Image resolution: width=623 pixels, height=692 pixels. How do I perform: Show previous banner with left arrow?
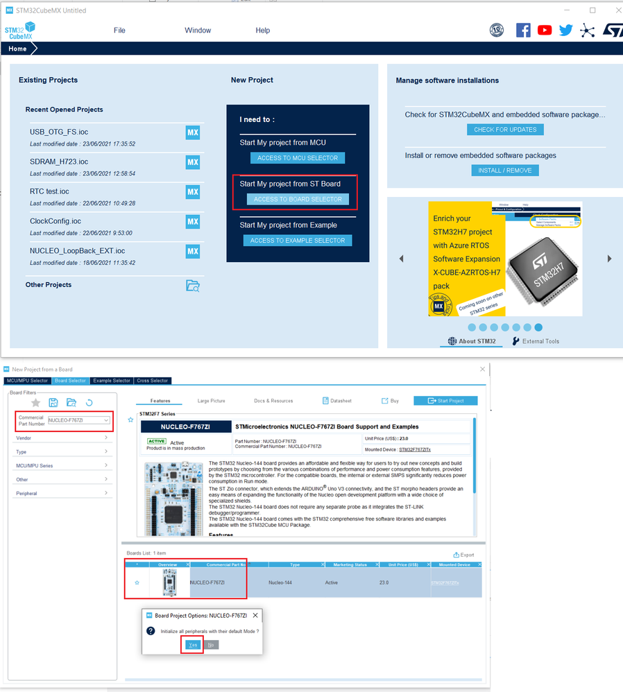point(402,259)
